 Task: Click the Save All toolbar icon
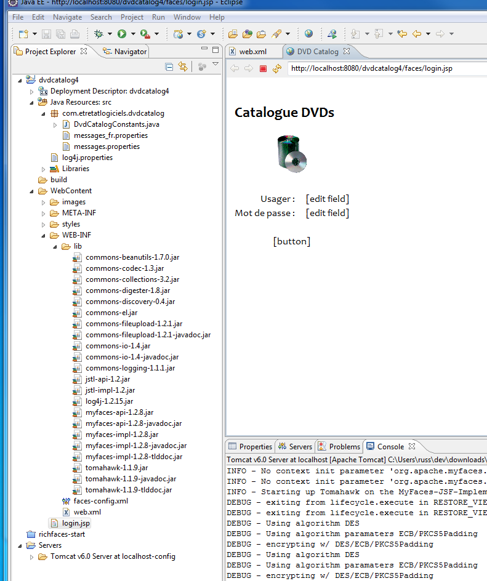tap(60, 34)
